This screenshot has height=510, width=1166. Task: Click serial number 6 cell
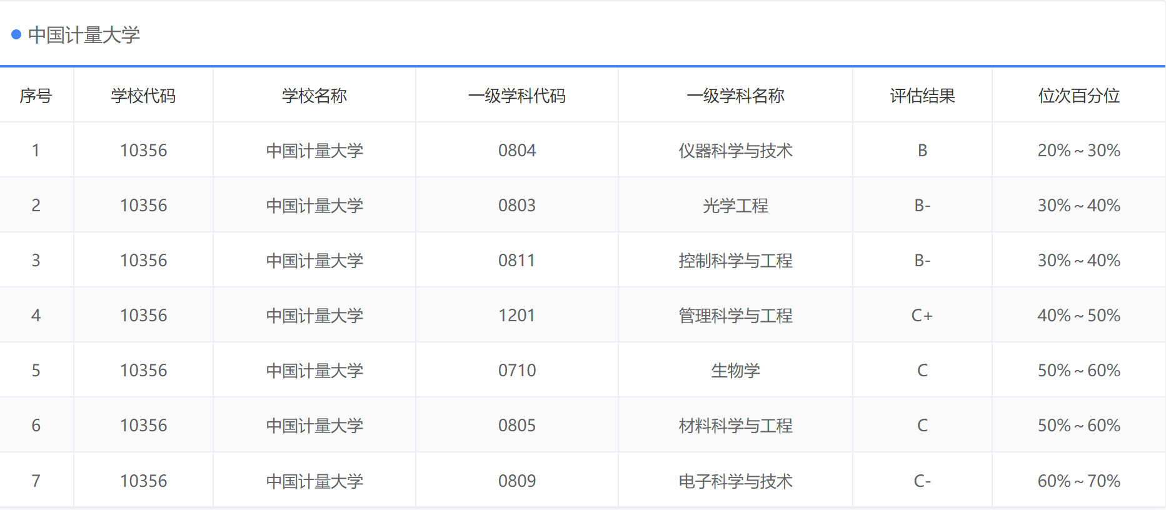coord(36,426)
